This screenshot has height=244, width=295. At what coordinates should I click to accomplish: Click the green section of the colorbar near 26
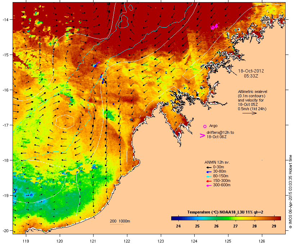[x=216, y=218]
